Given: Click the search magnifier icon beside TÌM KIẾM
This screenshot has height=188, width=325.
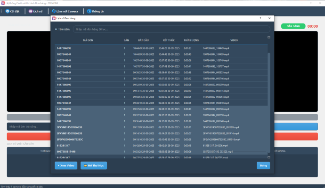Looking at the screenshot, I should pos(56,29).
